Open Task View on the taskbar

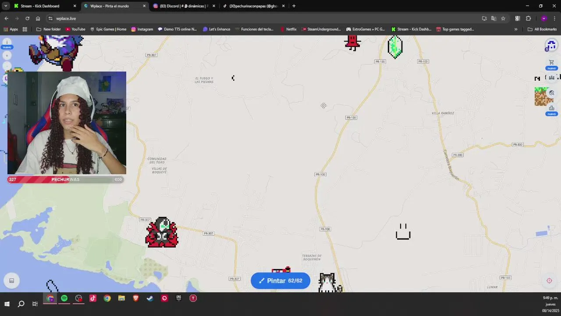pos(35,304)
